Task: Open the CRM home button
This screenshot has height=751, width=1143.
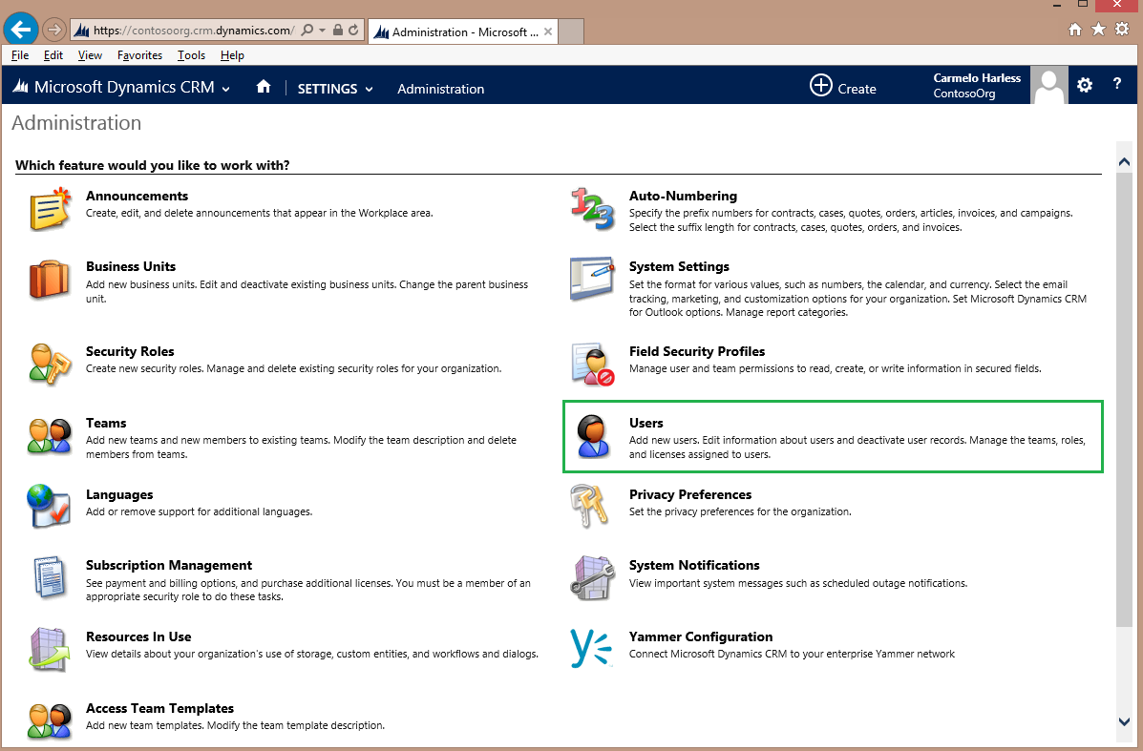Action: point(264,85)
